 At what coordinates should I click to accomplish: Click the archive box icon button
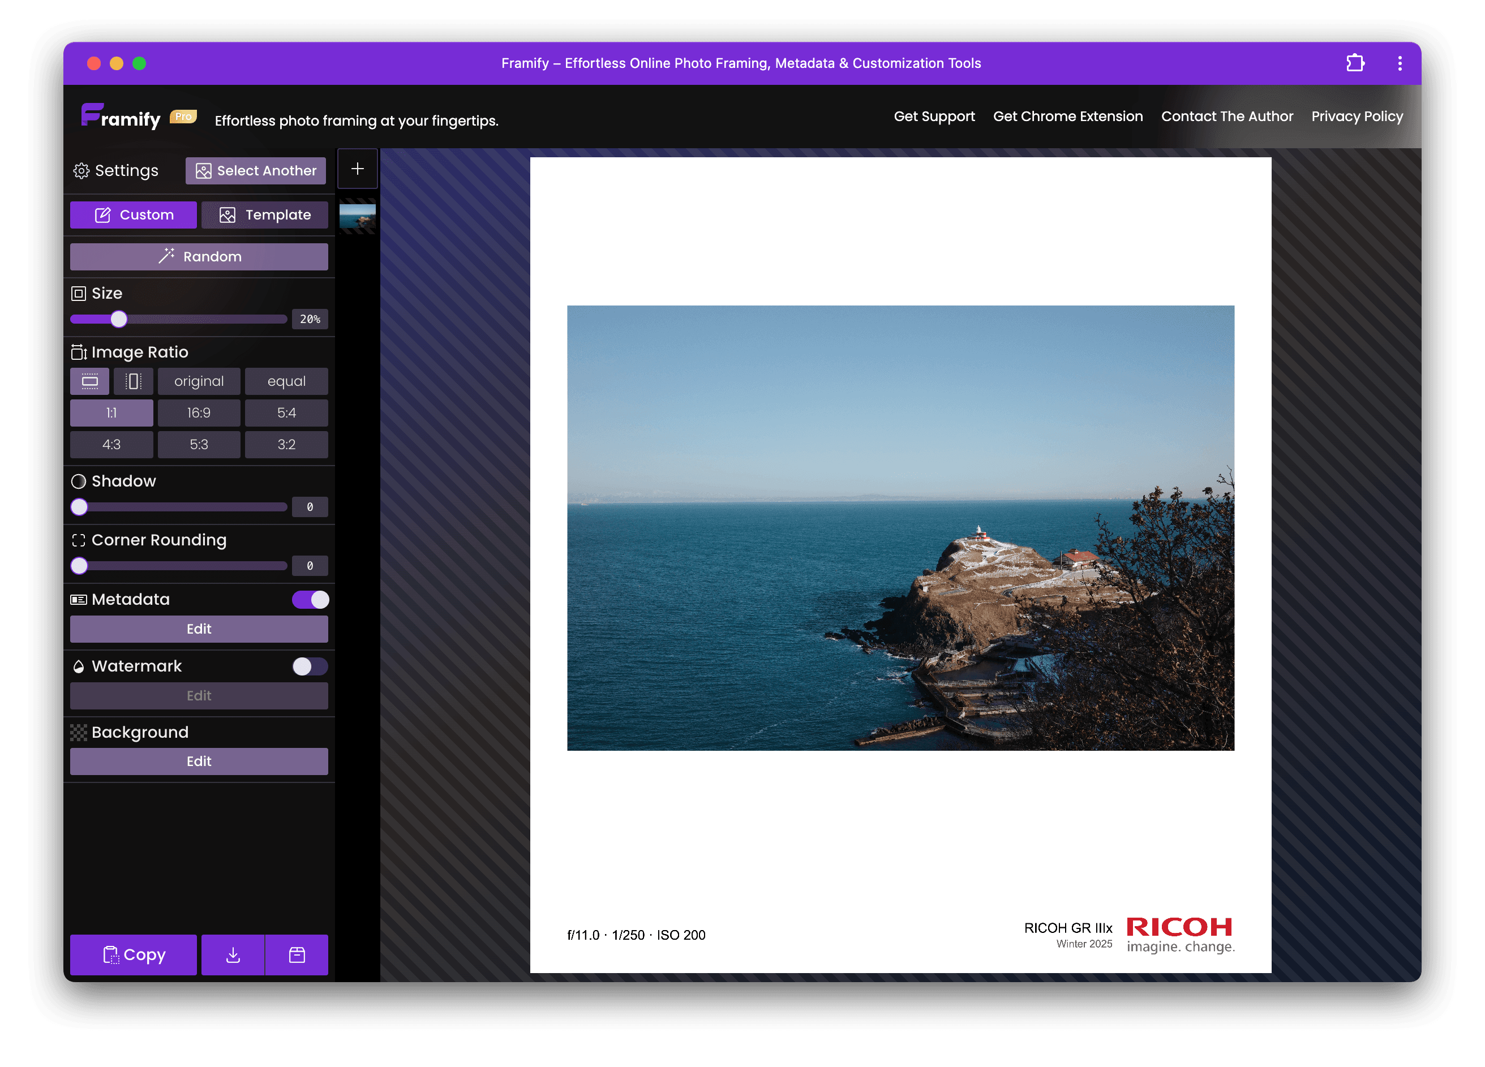297,955
